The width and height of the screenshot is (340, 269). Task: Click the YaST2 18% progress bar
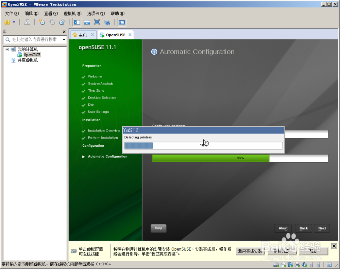pyautogui.click(x=203, y=145)
